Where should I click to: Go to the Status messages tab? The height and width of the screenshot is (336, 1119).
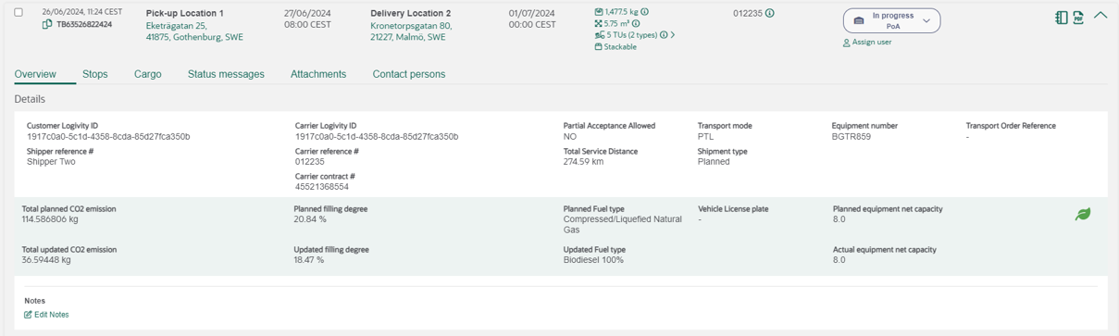226,74
